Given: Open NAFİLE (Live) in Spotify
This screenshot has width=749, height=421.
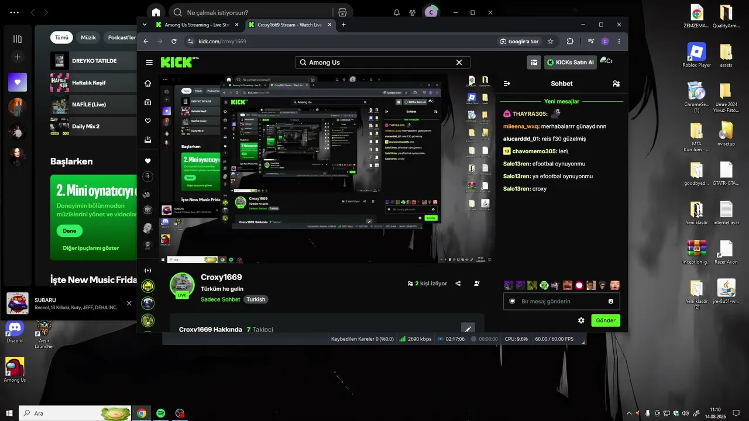Looking at the screenshot, I should pos(94,104).
